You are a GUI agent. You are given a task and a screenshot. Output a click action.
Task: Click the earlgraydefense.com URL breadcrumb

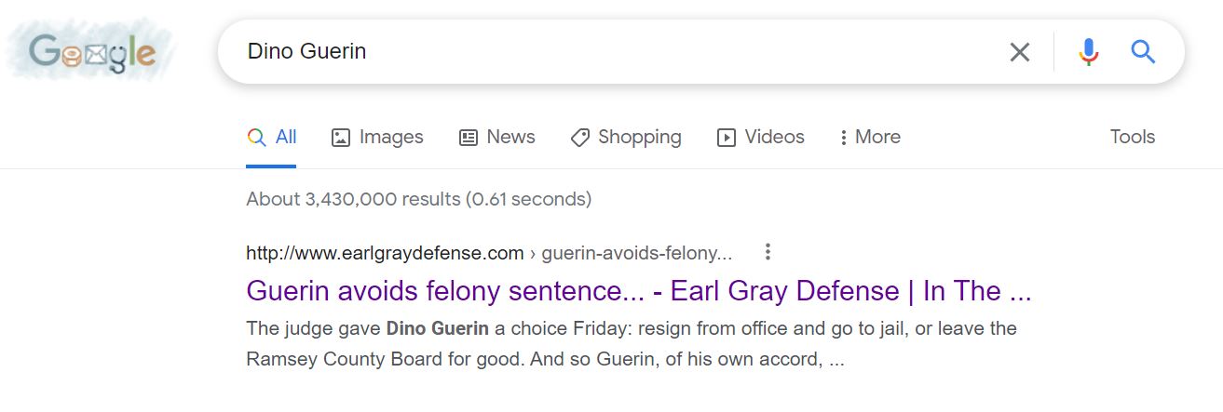pyautogui.click(x=385, y=253)
